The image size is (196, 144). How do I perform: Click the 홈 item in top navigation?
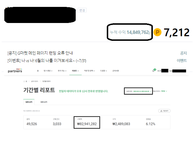[x=38, y=71]
